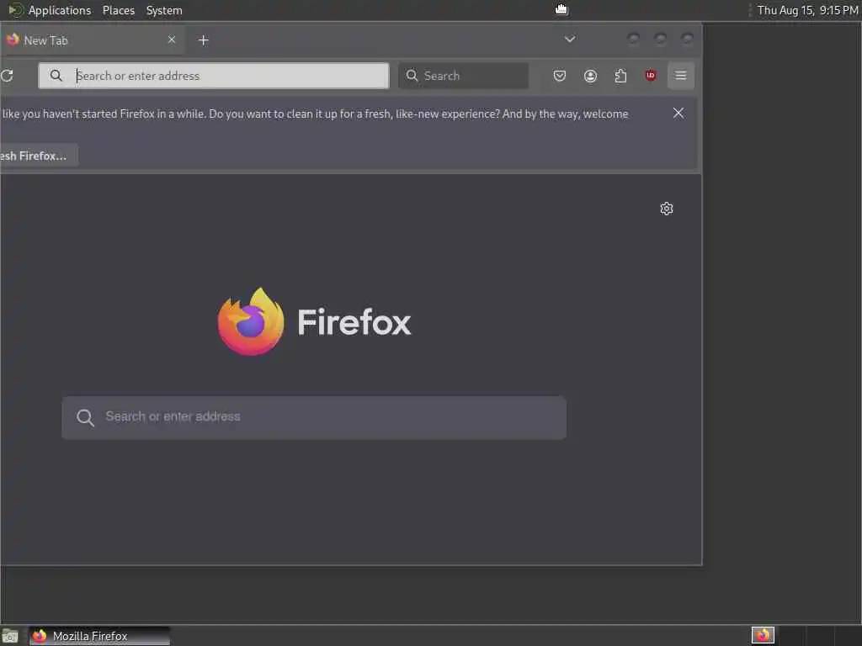Click the Mozilla Firefox taskbar button
Image resolution: width=862 pixels, height=646 pixels.
tap(99, 636)
